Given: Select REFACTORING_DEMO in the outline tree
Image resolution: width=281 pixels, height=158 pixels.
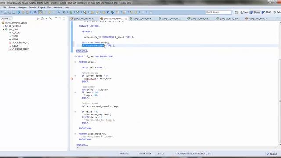Looking at the screenshot, I should (16, 23).
